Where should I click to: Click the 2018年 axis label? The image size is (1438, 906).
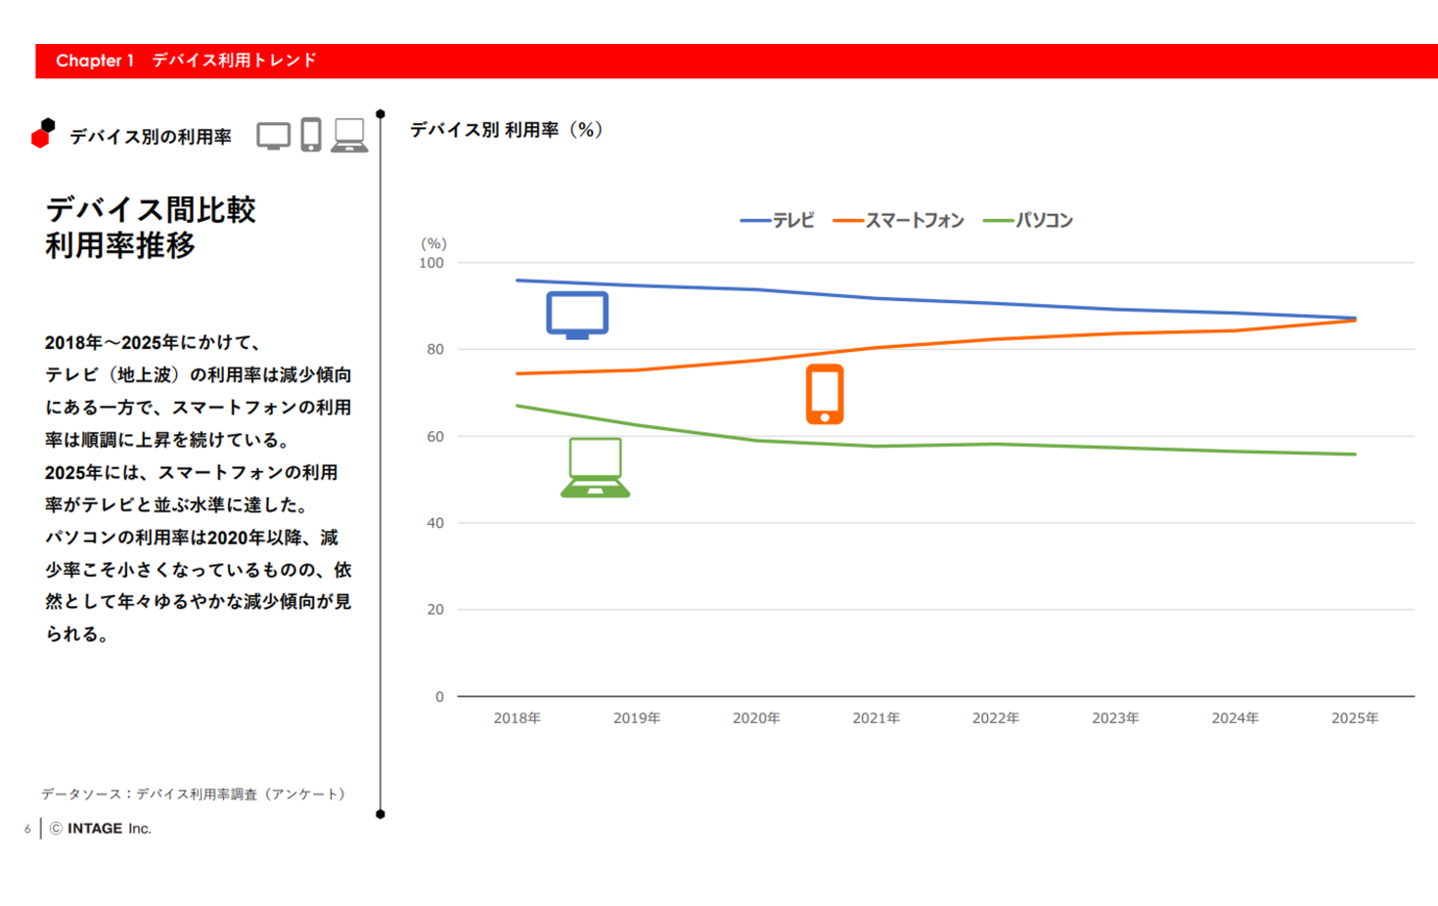coord(517,718)
